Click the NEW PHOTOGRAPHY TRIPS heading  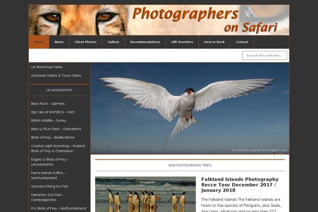tap(190, 165)
